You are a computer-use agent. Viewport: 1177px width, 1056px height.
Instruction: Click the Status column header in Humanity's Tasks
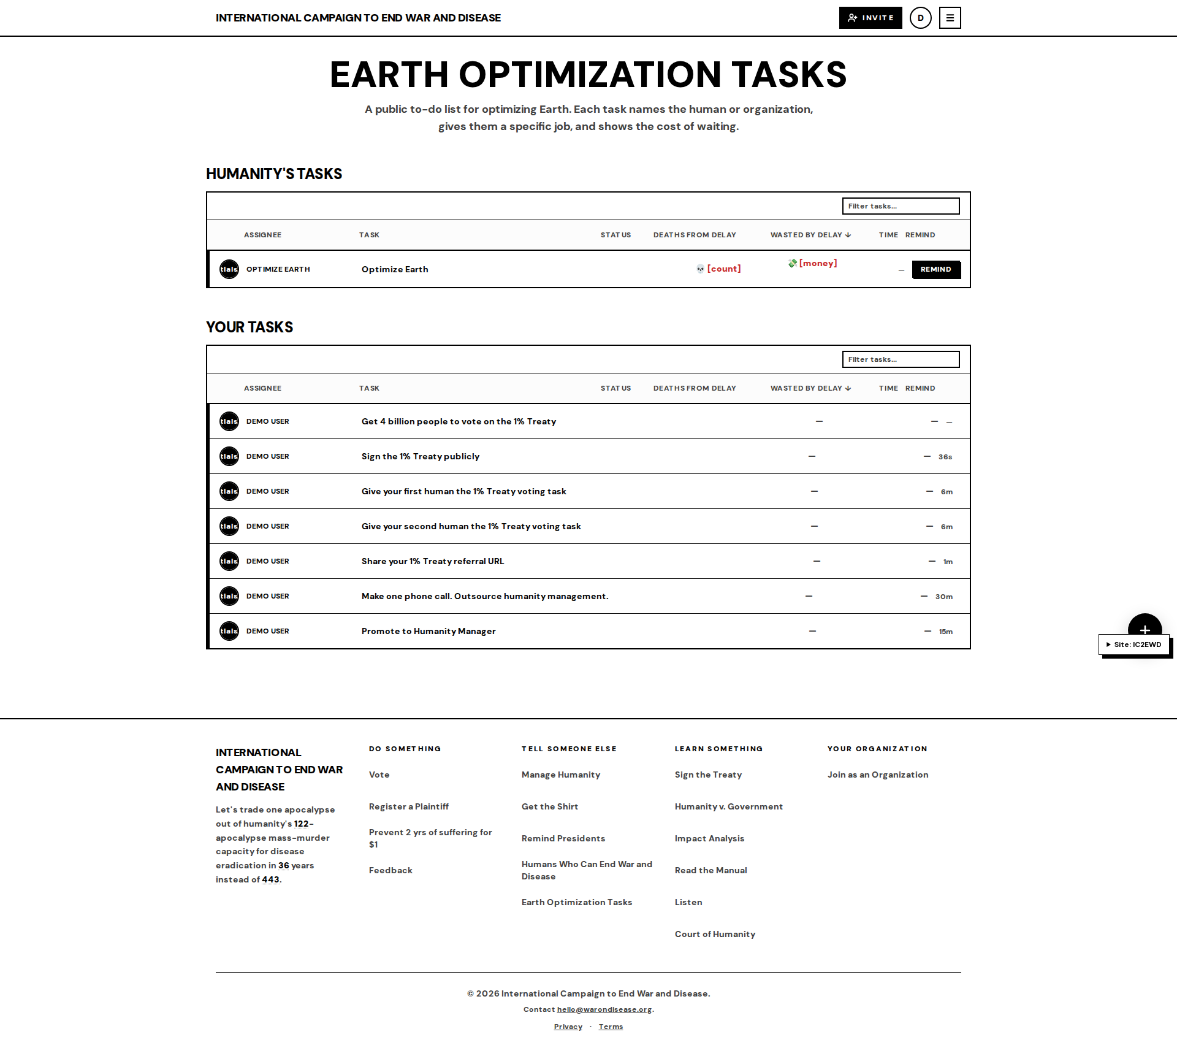point(615,235)
